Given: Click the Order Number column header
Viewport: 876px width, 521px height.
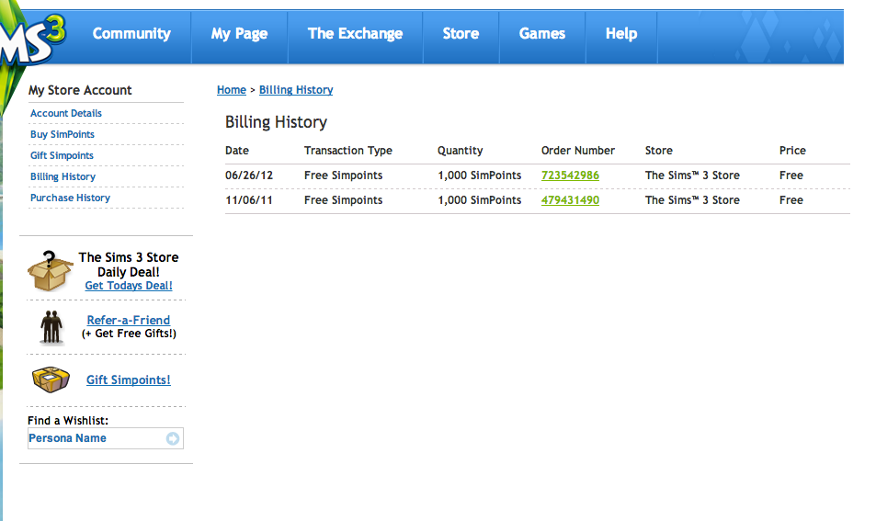Looking at the screenshot, I should point(577,151).
